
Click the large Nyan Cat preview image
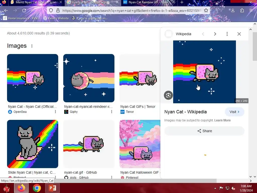pos(204,72)
